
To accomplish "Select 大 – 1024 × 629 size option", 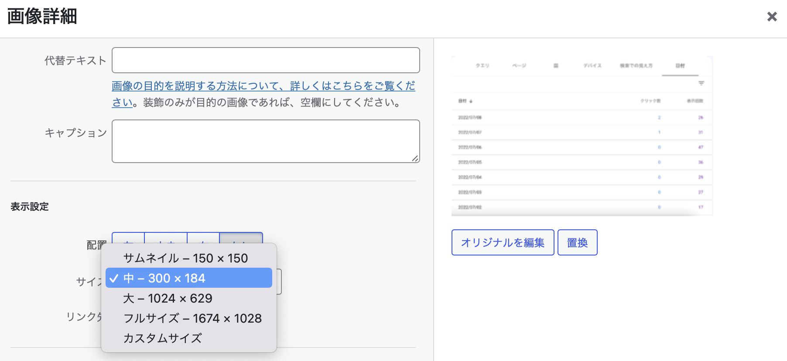I will 189,298.
